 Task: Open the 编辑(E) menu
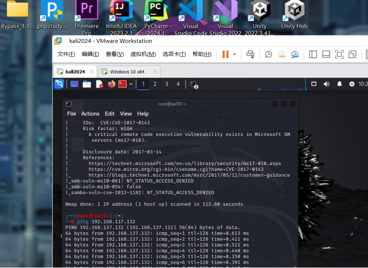click(x=90, y=54)
